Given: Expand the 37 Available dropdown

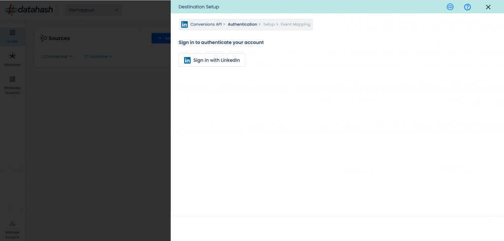Looking at the screenshot, I should click(x=98, y=56).
